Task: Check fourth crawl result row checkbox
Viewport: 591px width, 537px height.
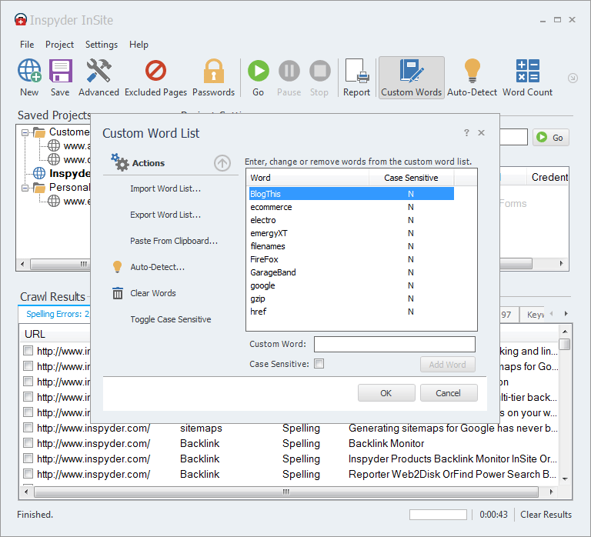Action: 28,397
